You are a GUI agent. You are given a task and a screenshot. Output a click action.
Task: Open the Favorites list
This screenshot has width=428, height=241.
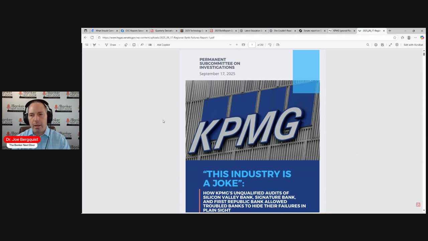402,37
